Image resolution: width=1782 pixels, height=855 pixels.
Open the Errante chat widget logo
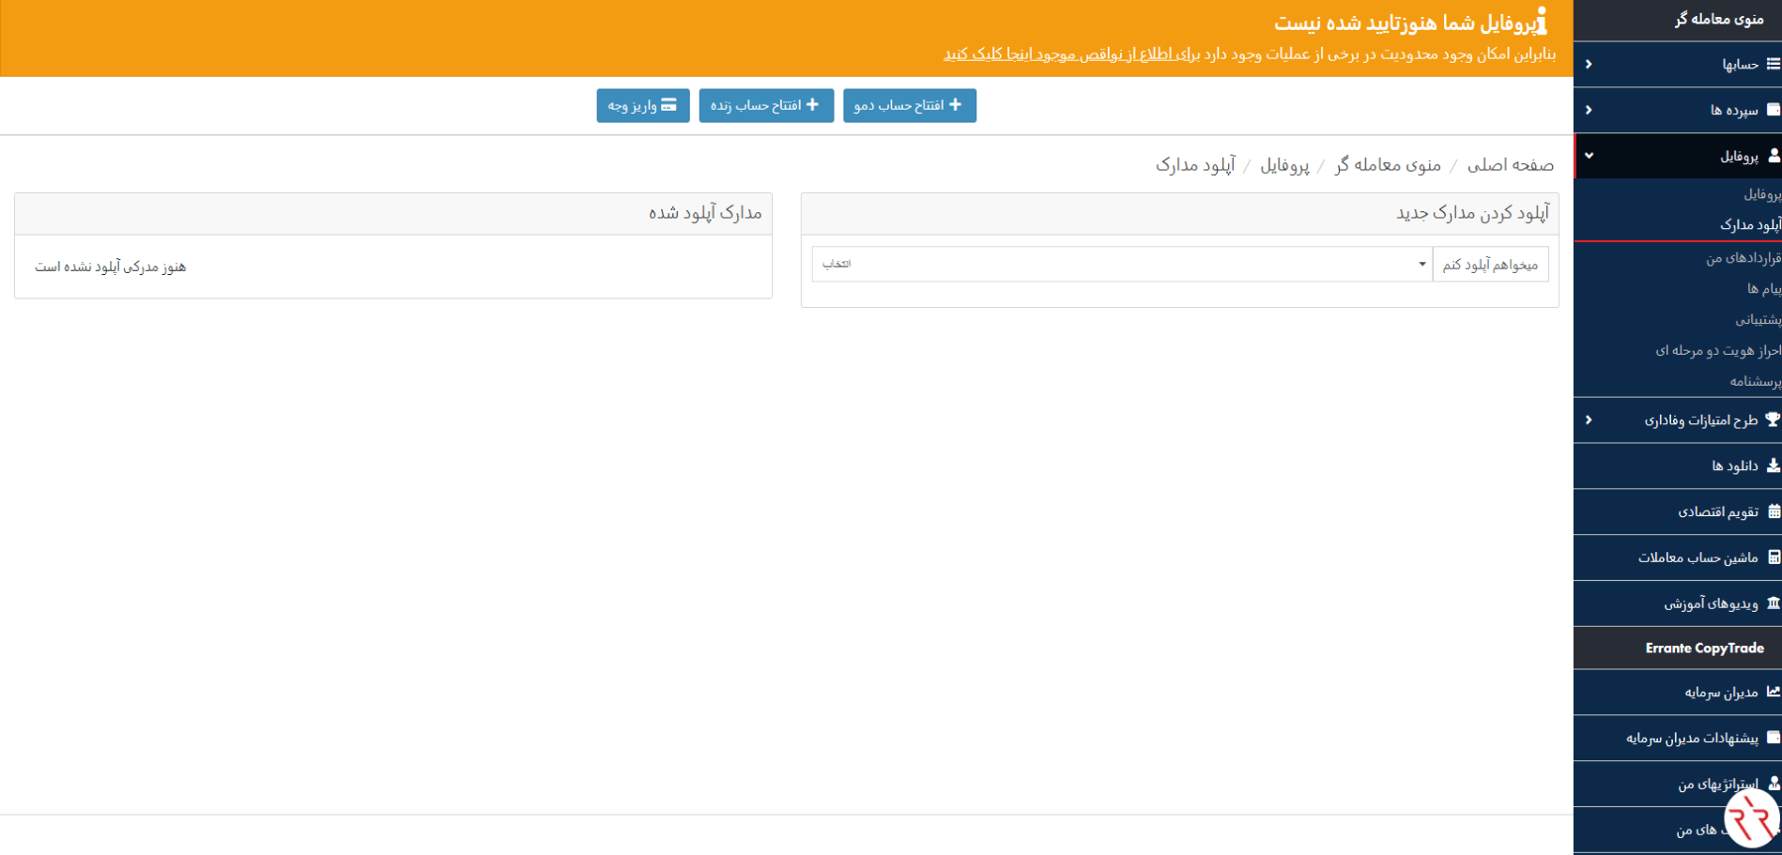pos(1752,818)
